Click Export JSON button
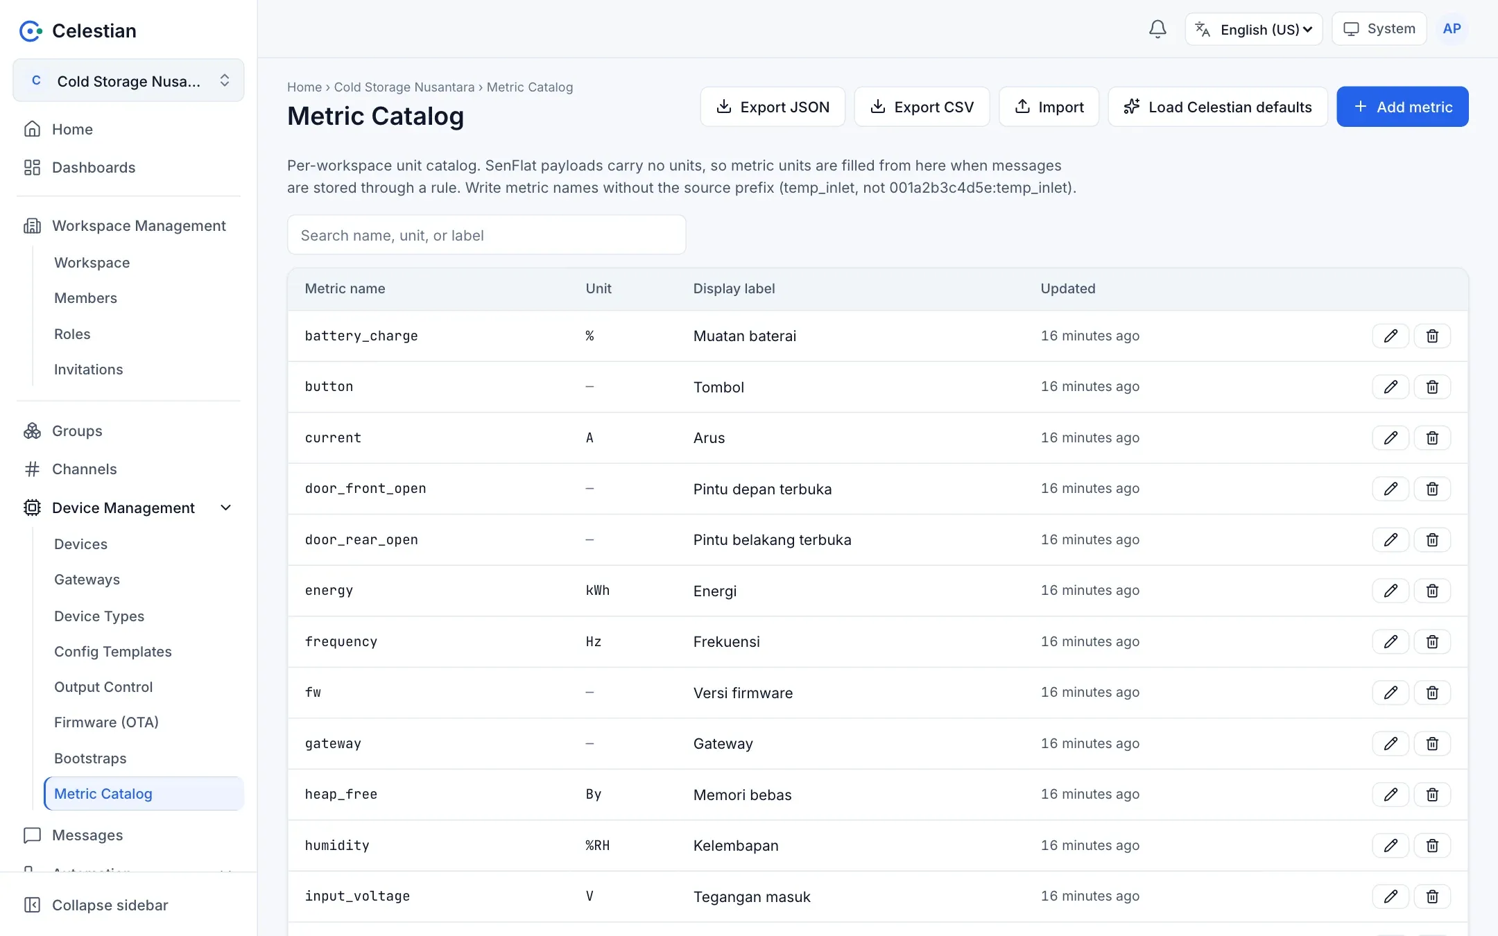 tap(773, 107)
